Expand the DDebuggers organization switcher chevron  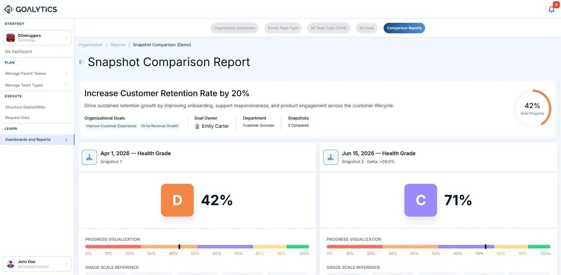click(x=66, y=38)
